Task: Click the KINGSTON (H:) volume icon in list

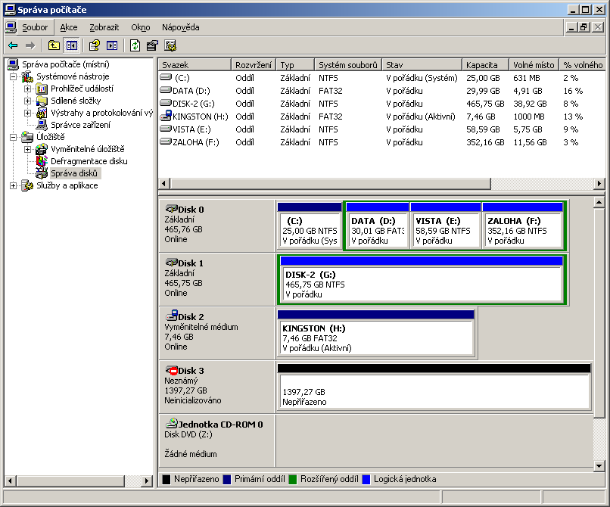Action: [166, 117]
